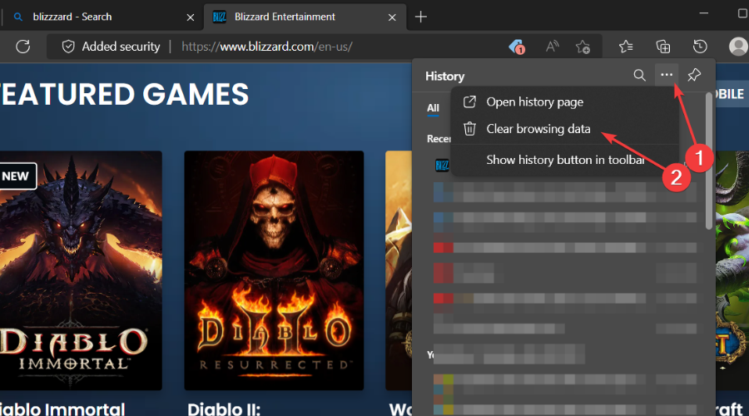Select the All tab in History

[433, 108]
